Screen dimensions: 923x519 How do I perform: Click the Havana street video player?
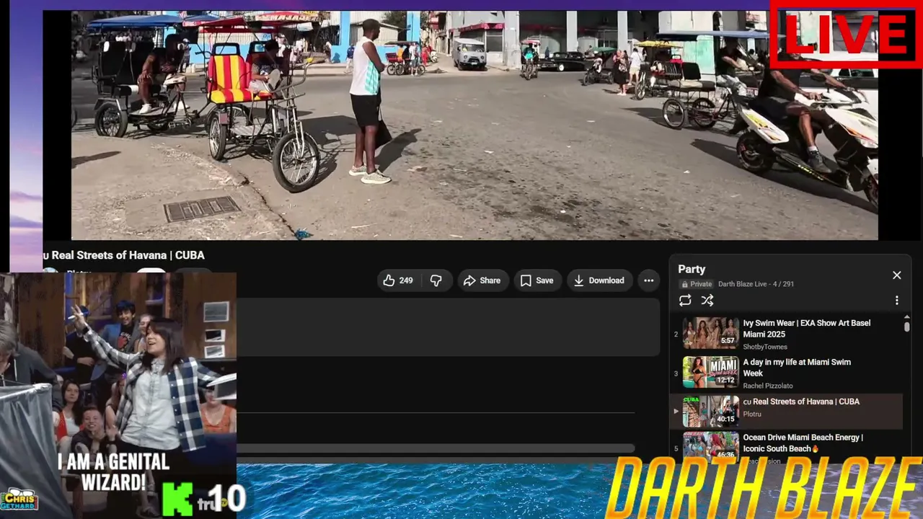(474, 125)
